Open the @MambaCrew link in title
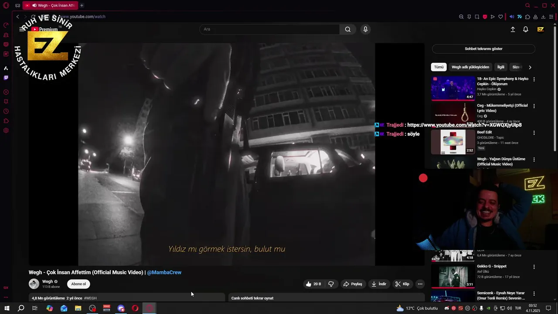 [x=164, y=273]
